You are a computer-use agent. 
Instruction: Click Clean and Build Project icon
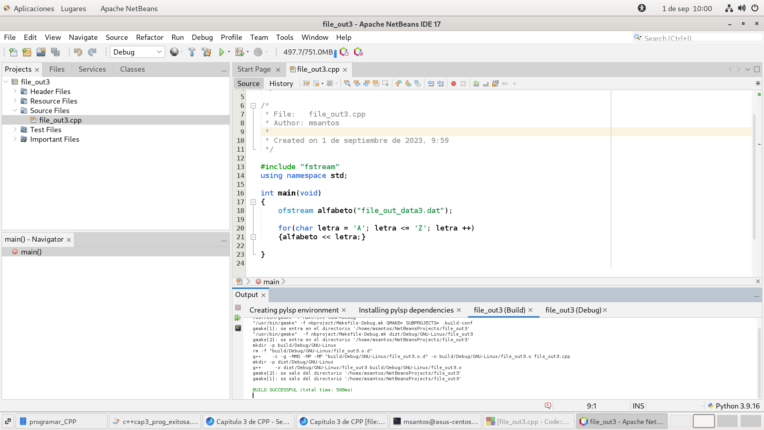pos(206,52)
